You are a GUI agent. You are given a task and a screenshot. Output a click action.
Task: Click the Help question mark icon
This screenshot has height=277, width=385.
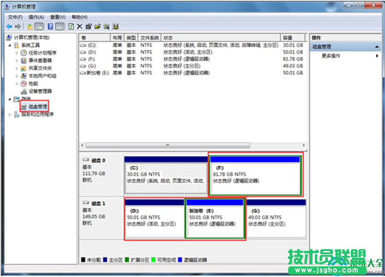[50, 26]
